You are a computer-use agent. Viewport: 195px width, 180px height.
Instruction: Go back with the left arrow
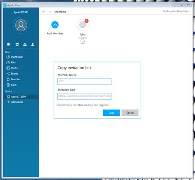click(x=44, y=12)
